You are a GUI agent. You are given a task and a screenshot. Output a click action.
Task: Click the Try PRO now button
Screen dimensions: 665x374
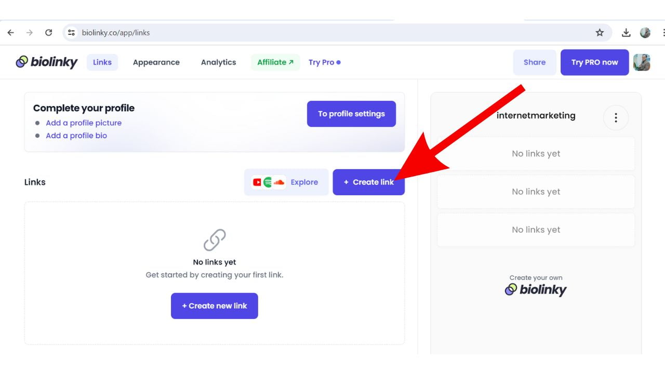point(594,62)
